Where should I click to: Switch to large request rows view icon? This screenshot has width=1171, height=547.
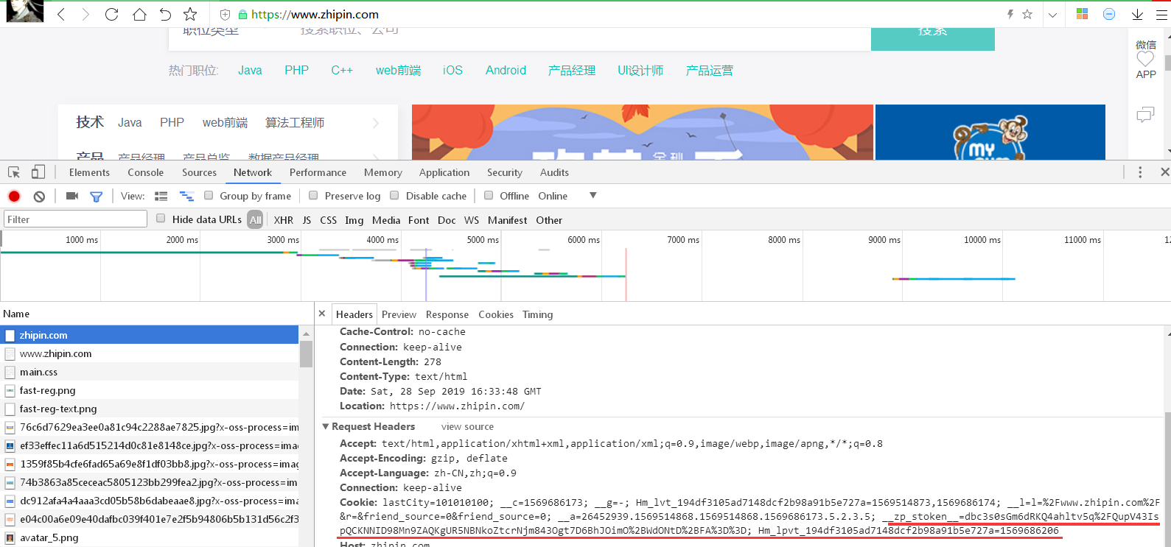(x=161, y=197)
